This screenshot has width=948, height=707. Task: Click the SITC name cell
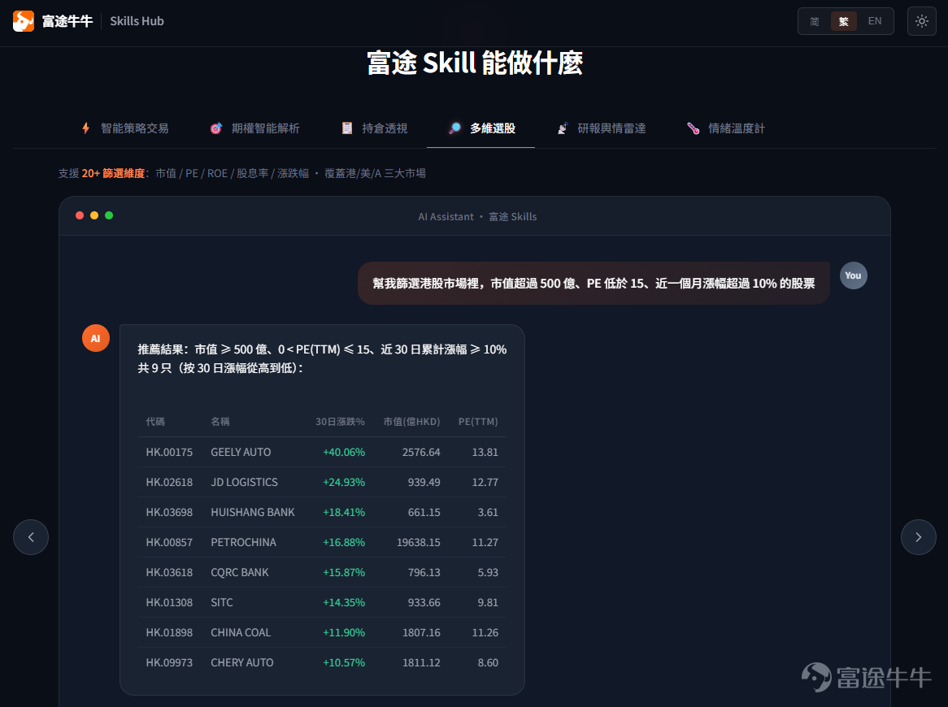222,602
